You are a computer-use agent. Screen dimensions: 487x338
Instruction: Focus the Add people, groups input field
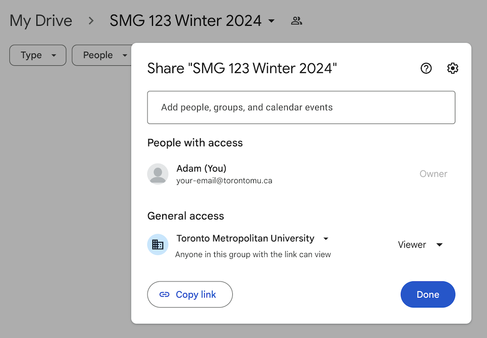tap(301, 107)
